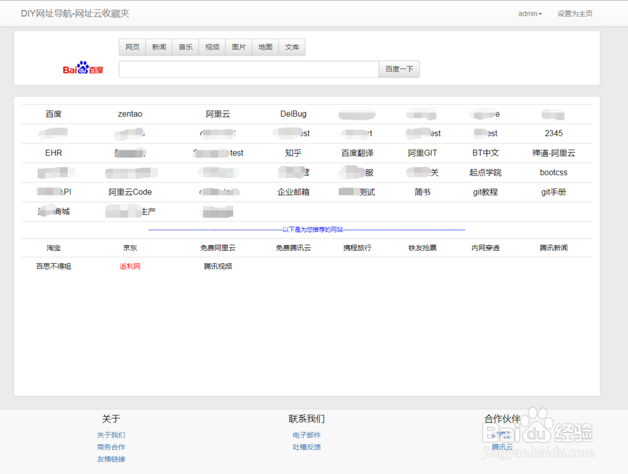Open the 百度翻译 bookmark

click(357, 153)
